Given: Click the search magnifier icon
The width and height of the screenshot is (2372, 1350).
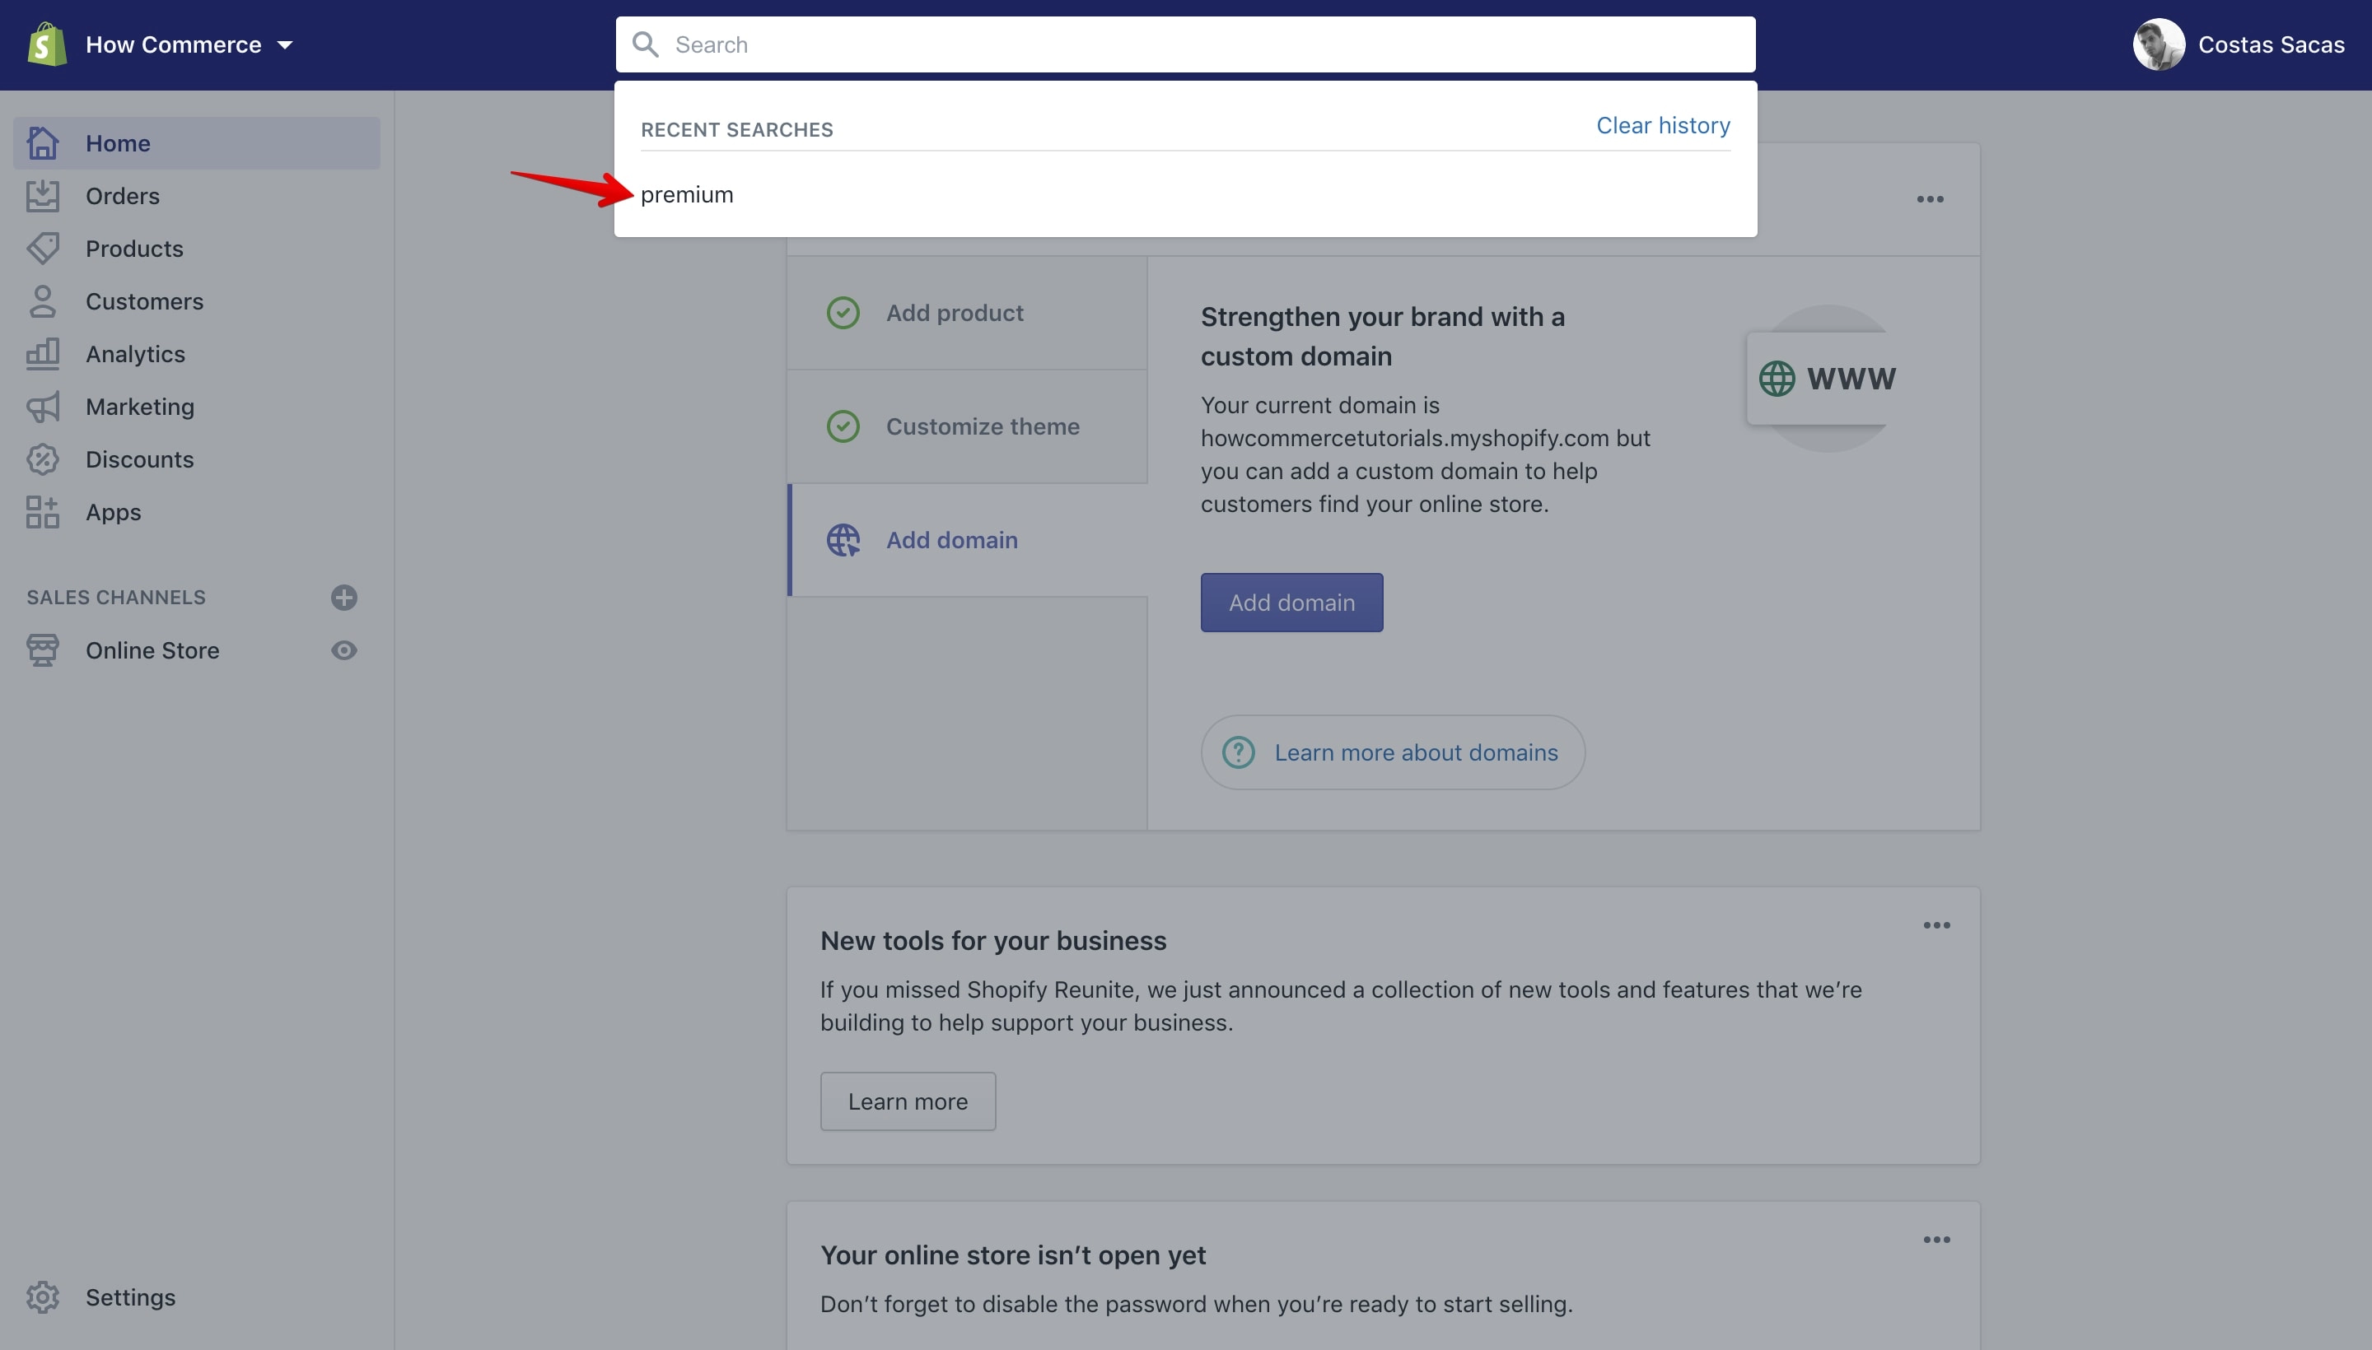Looking at the screenshot, I should (x=646, y=44).
